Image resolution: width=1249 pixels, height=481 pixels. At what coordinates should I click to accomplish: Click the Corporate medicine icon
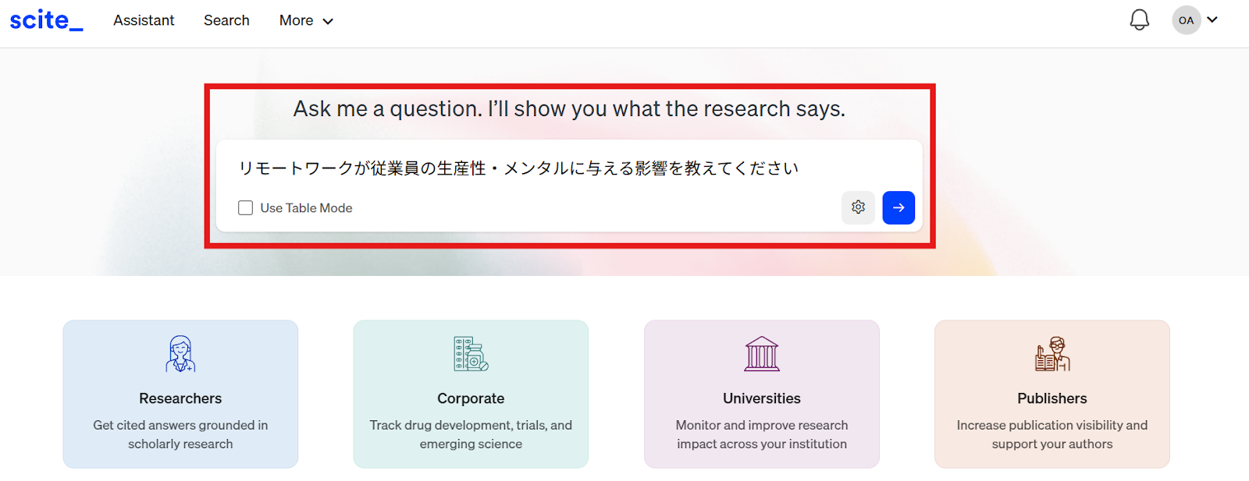(x=471, y=354)
